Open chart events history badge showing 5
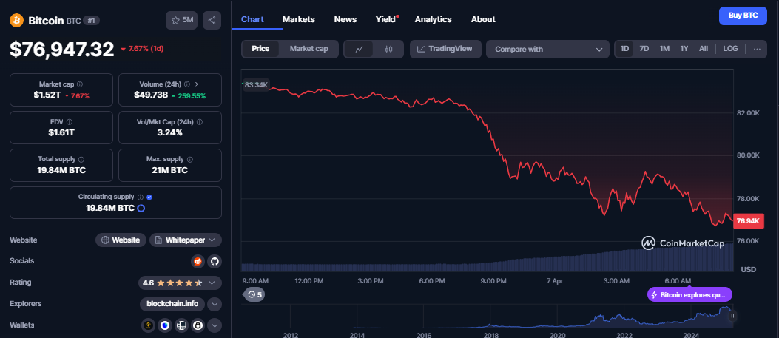 (x=255, y=295)
